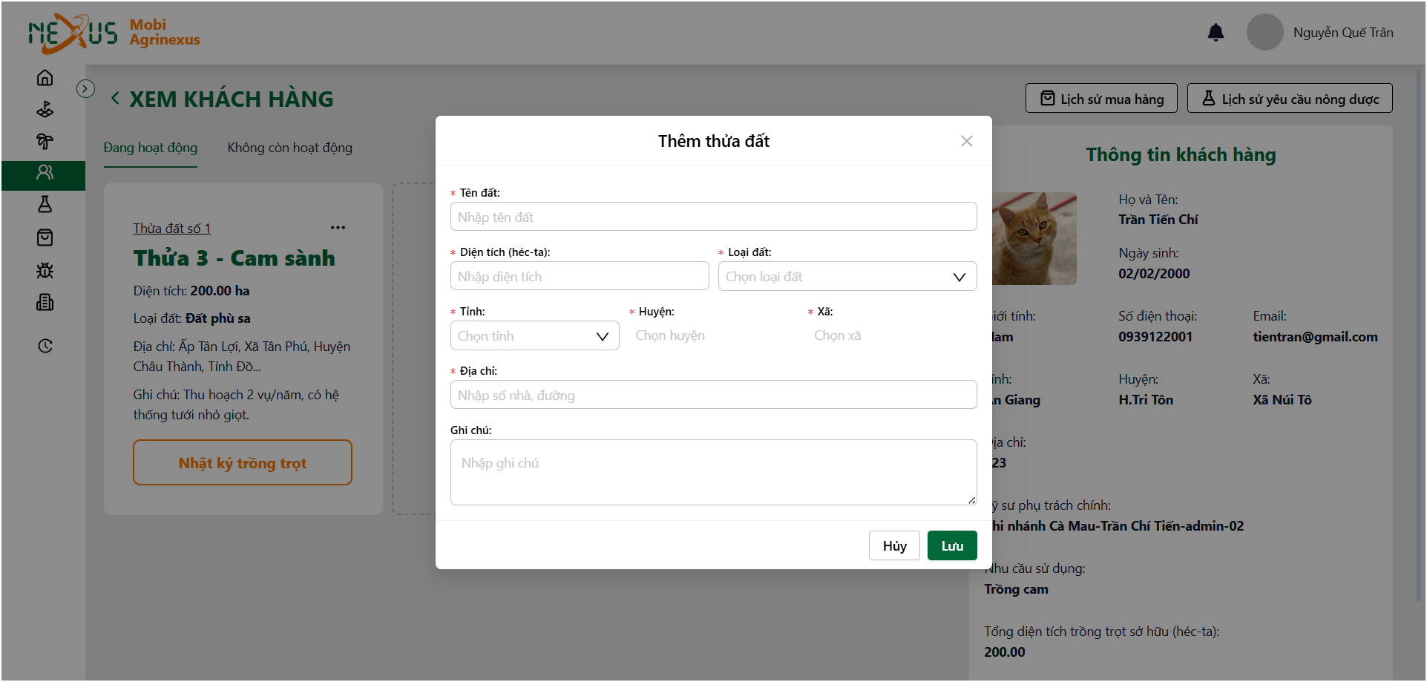Switch to Không còn hoạt động tab

289,148
